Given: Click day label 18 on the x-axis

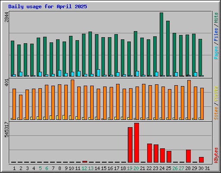Looking at the screenshot, I should coord(123,168).
